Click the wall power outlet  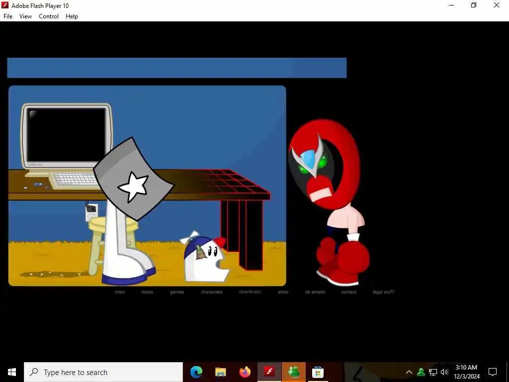[x=91, y=212]
